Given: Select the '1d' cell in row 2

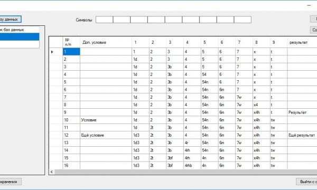Looking at the screenshot, I should coord(141,59).
